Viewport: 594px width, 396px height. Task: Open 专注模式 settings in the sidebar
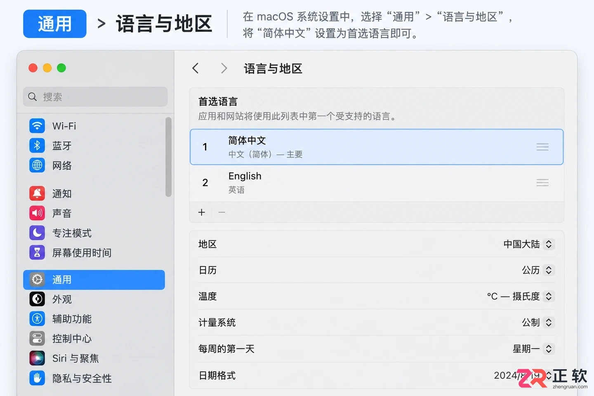[x=94, y=233]
